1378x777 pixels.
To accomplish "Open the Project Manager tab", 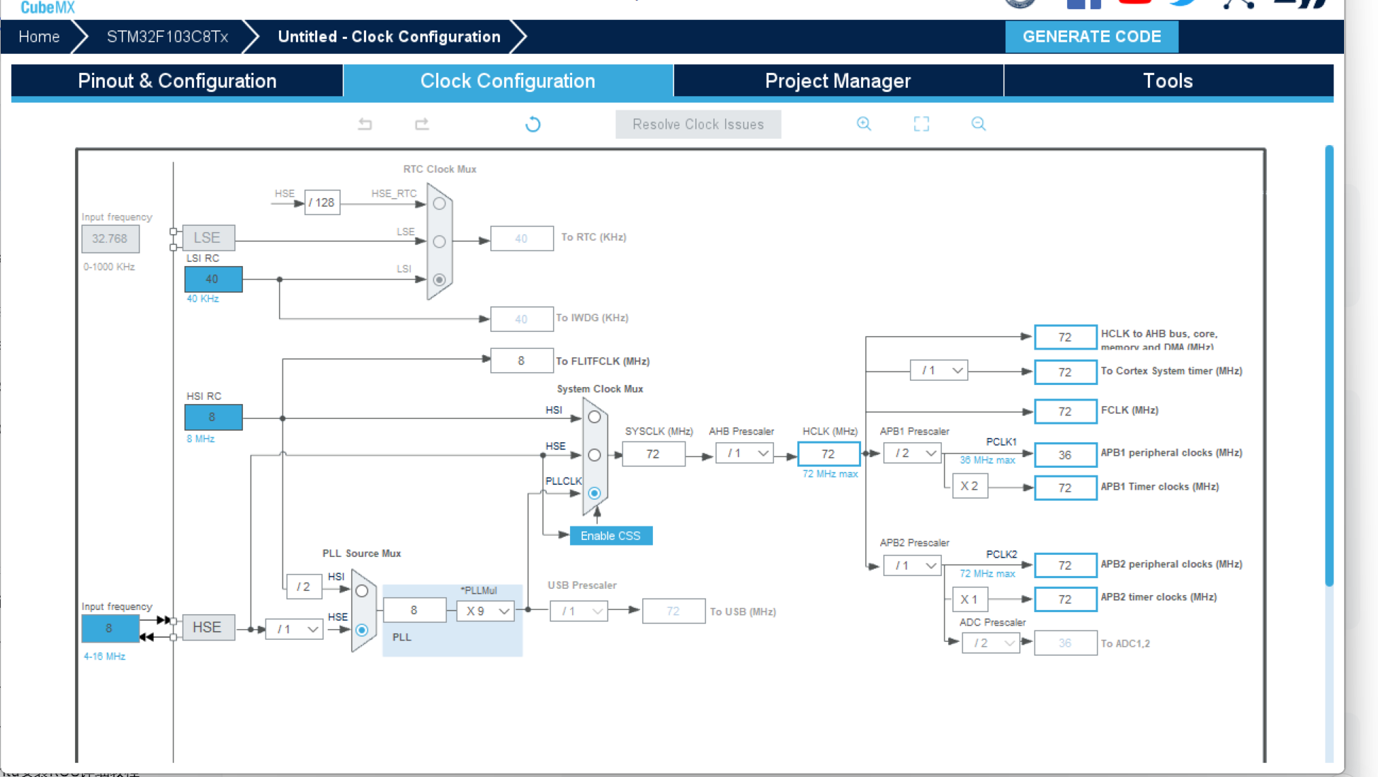I will (838, 81).
